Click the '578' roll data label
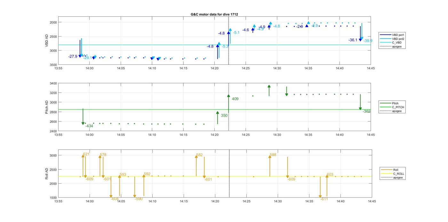Screen dimensions: 448x222 (103, 155)
